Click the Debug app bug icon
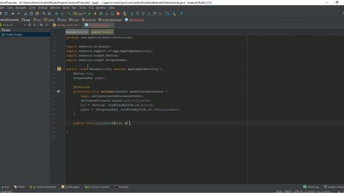Image resolution: width=344 pixels, height=193 pixels. pyautogui.click(x=101, y=13)
